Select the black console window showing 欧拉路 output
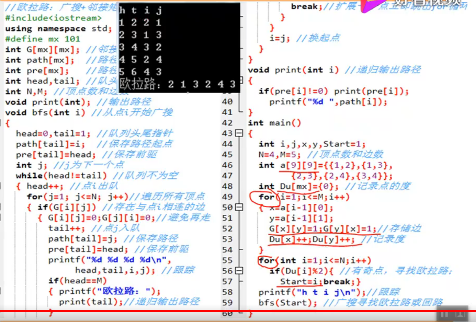 click(179, 46)
